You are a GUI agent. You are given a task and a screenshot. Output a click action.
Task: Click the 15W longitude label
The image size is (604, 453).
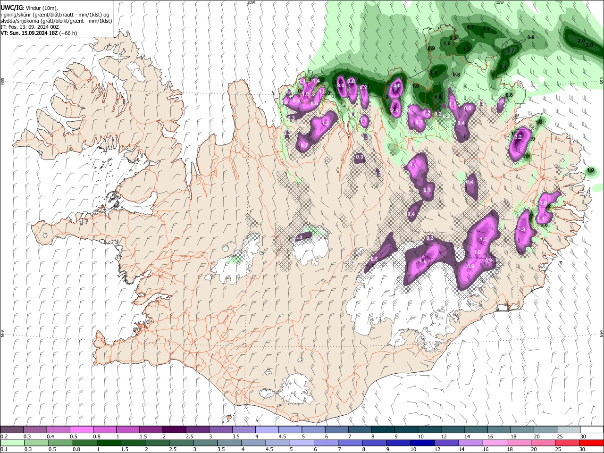[500, 2]
